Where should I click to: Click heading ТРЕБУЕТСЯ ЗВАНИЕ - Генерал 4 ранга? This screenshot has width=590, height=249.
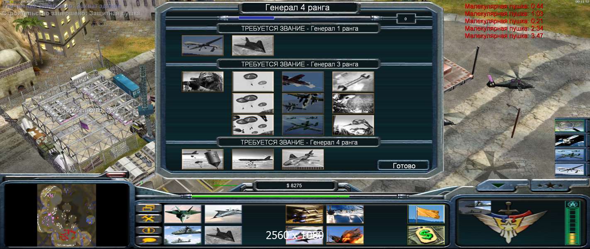coord(299,142)
